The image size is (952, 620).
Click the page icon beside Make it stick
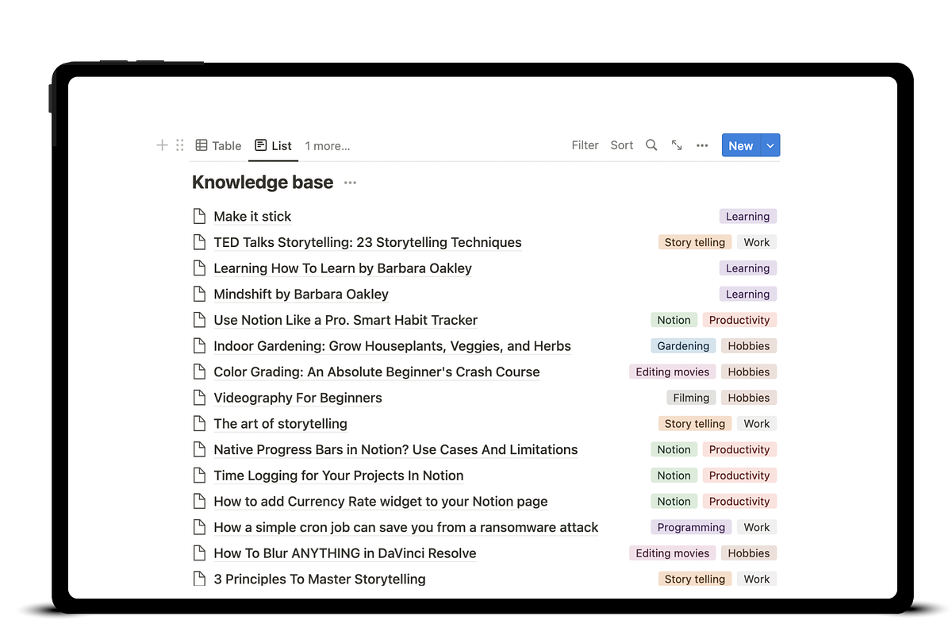click(x=198, y=216)
